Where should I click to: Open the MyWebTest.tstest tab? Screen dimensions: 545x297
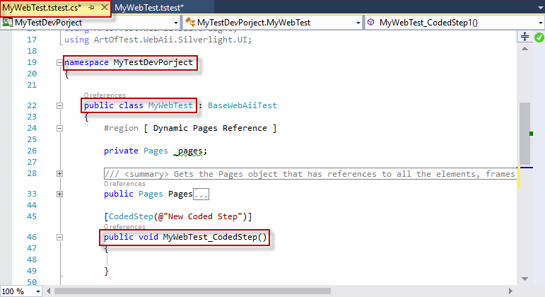[x=149, y=8]
